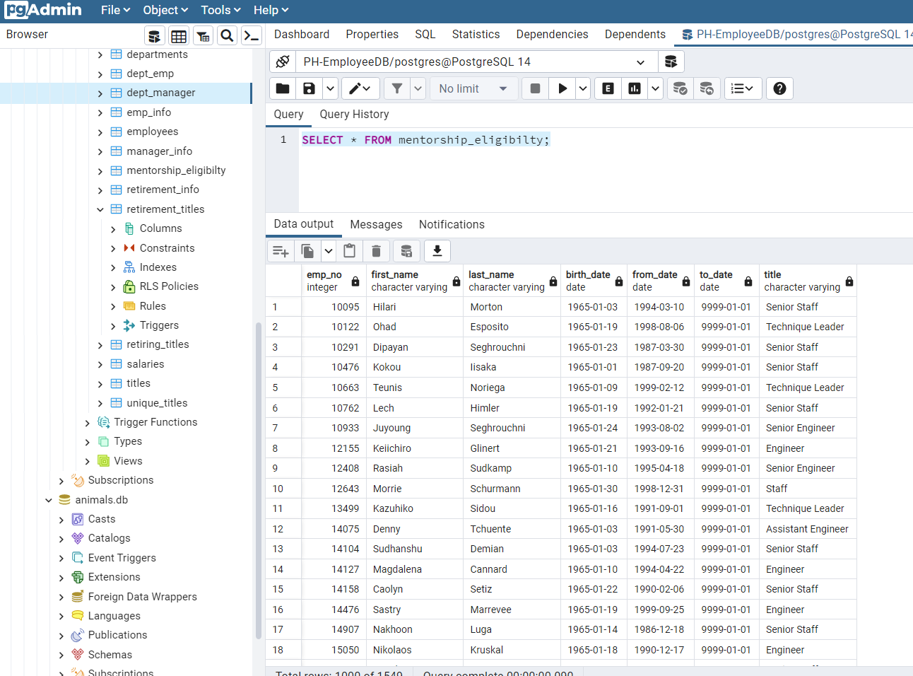Collapse the retirement_titles tree node
The width and height of the screenshot is (913, 676).
100,209
